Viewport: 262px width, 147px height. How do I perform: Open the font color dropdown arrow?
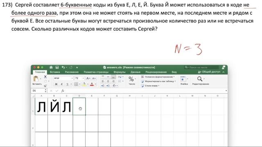95,84
